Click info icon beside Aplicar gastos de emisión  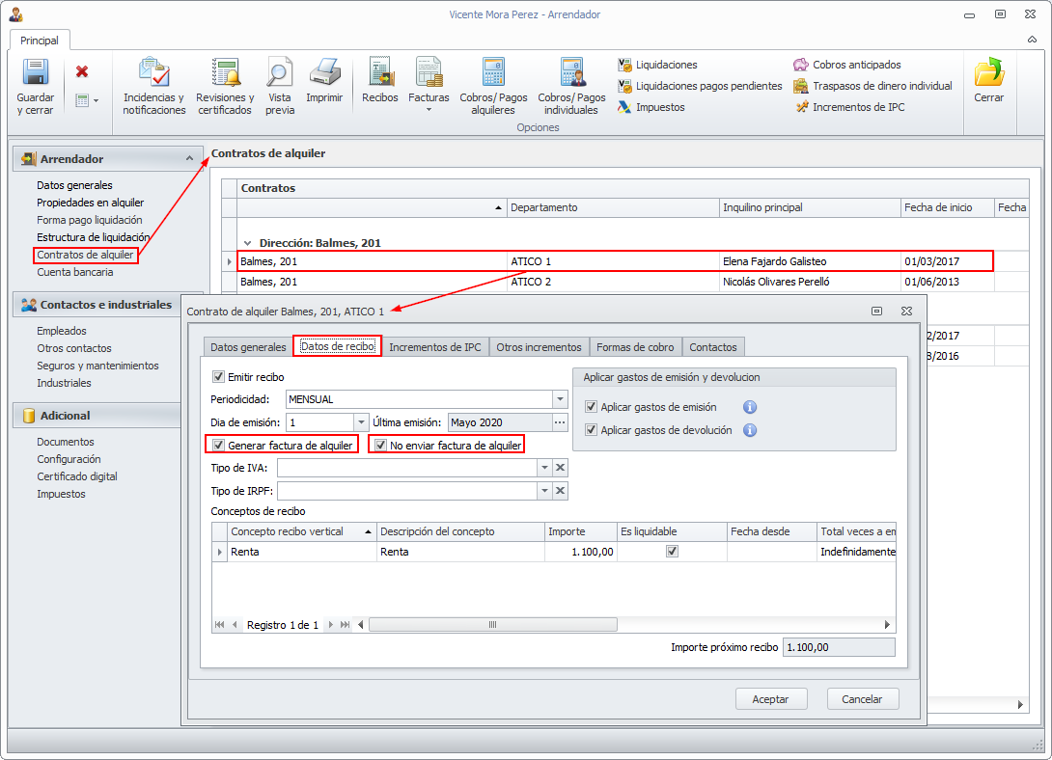[750, 407]
